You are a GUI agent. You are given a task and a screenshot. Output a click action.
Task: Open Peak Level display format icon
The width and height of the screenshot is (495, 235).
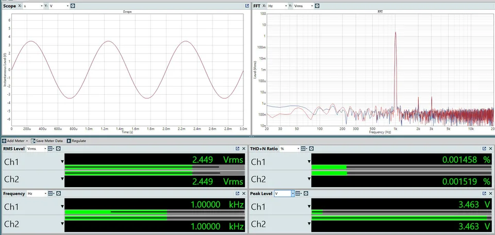tap(299, 193)
